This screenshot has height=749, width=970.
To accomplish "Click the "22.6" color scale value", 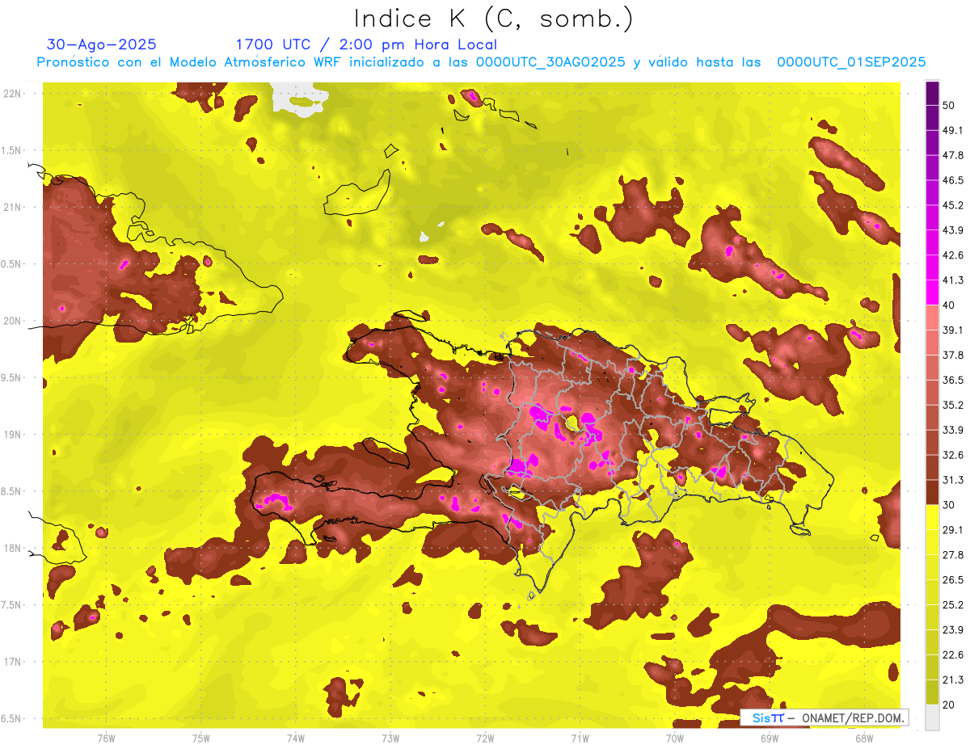I will tap(953, 655).
